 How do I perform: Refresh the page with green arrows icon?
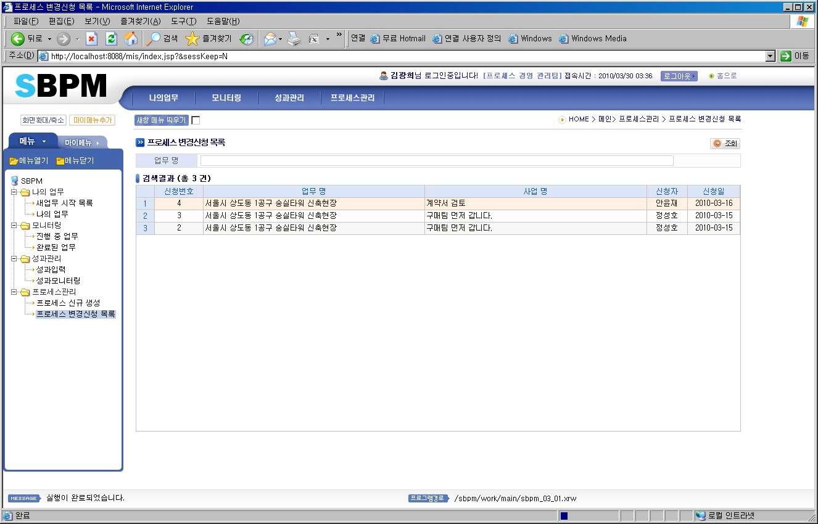pyautogui.click(x=111, y=39)
